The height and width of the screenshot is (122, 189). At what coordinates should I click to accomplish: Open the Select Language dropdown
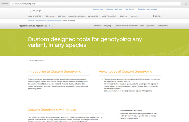[152, 9]
